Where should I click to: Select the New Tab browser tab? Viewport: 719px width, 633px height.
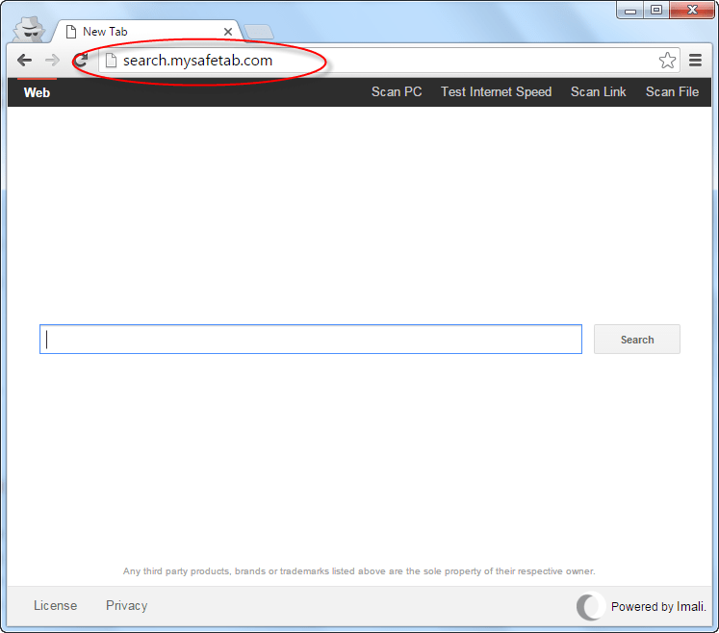pyautogui.click(x=147, y=32)
